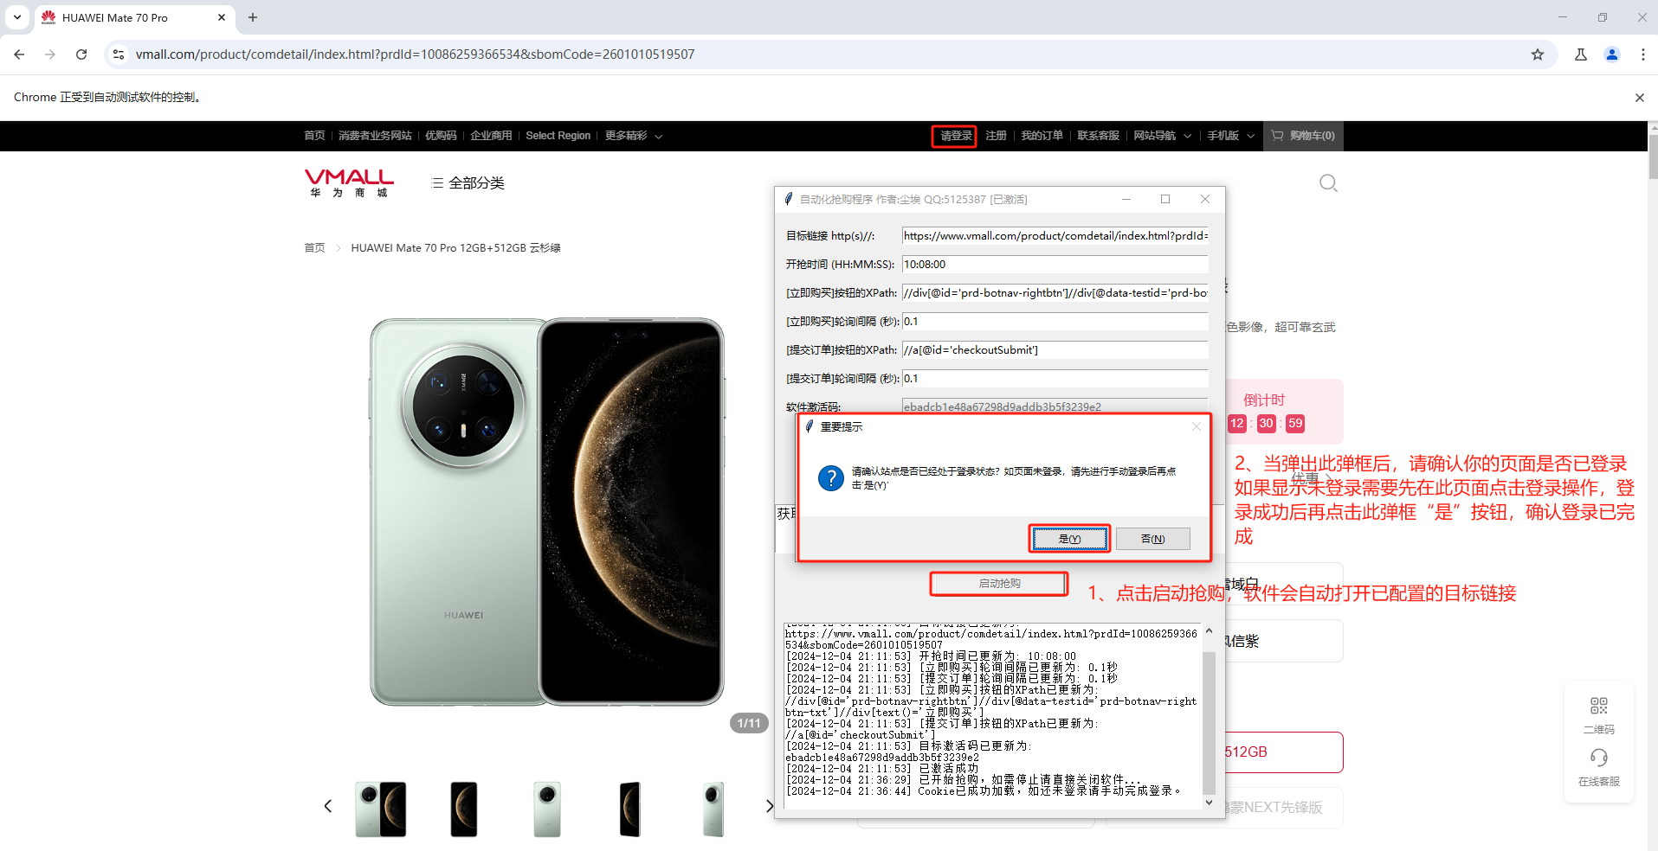Click the 启动抢购 start button

tap(999, 584)
